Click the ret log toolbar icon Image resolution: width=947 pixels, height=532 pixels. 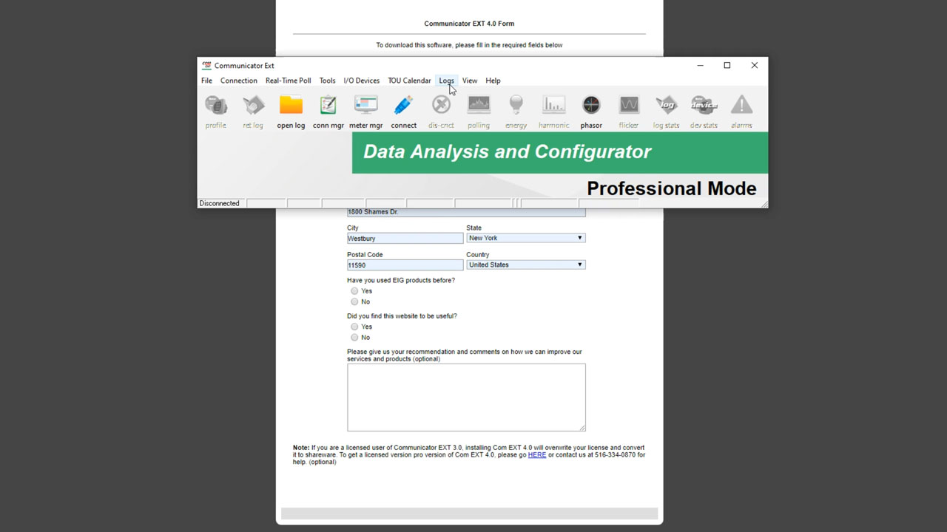[253, 111]
